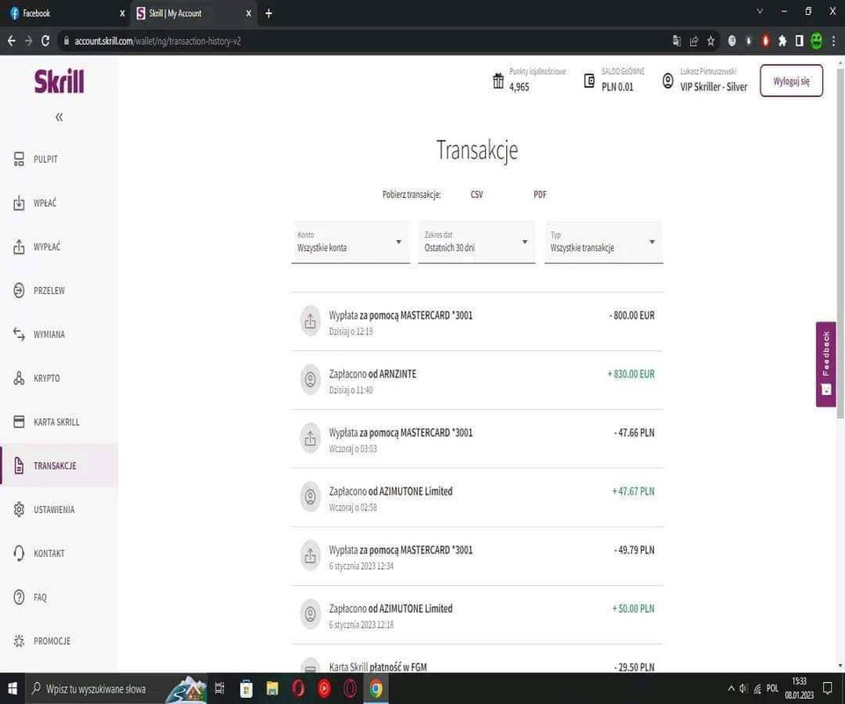The height and width of the screenshot is (704, 845).
Task: Open Karta Skrill card icon
Action: tap(18, 422)
